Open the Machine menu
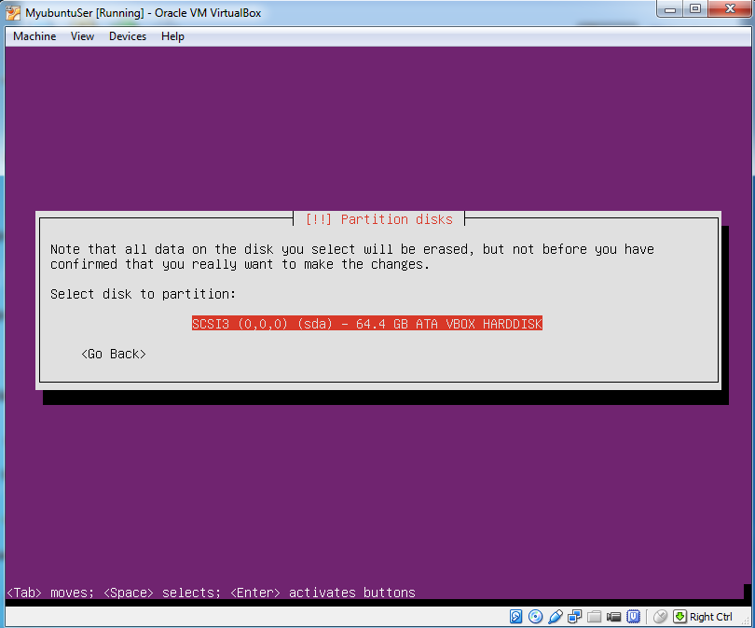Viewport: 755px width, 628px height. 34,36
